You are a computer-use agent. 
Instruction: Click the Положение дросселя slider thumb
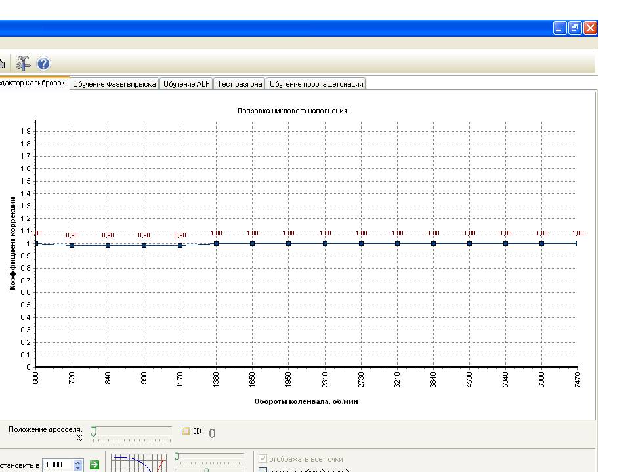tap(94, 432)
